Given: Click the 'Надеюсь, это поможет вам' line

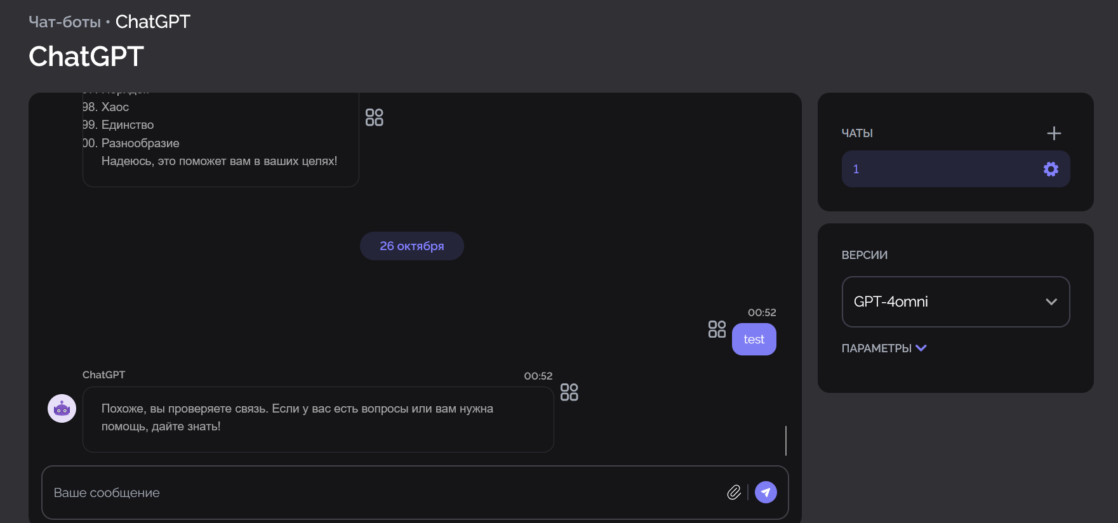Looking at the screenshot, I should [x=219, y=161].
